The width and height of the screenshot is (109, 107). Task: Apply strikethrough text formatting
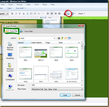point(24,13)
